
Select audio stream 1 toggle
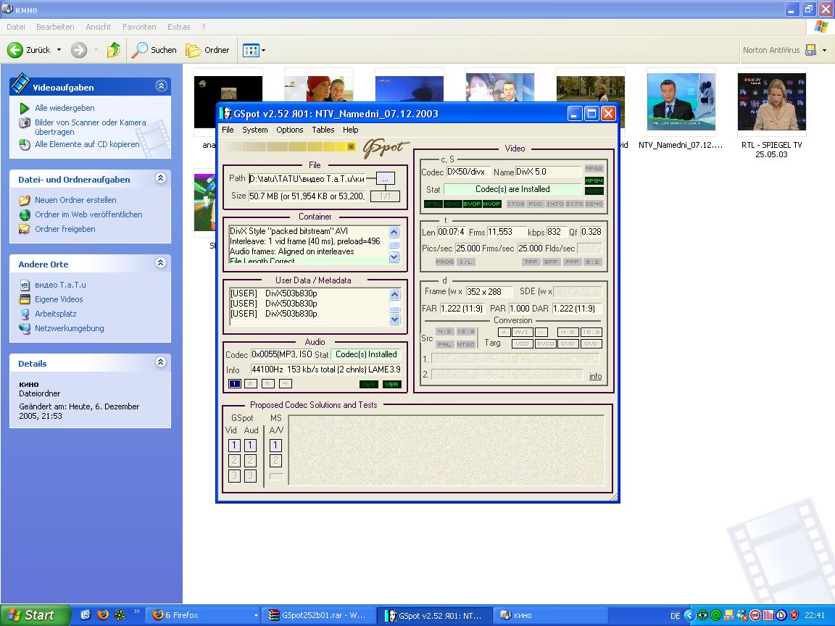tap(234, 384)
